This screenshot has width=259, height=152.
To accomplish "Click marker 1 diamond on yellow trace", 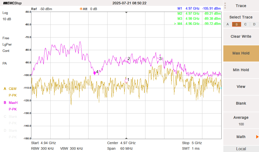I will [126, 81].
